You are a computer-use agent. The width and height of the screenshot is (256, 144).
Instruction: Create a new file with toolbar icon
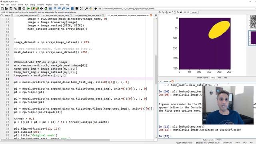[x=2, y=8]
